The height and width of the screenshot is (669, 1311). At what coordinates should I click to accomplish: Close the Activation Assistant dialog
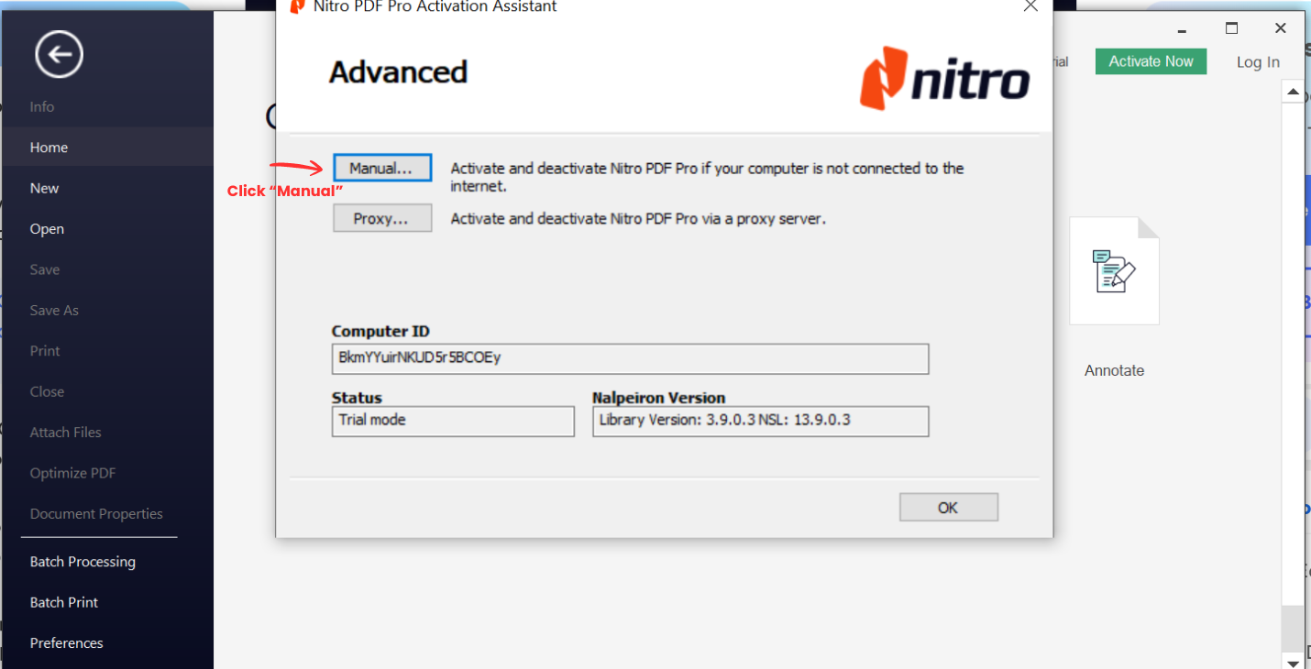1030,7
